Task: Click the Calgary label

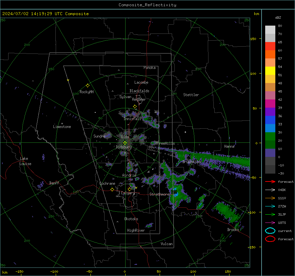Action: tap(128, 193)
